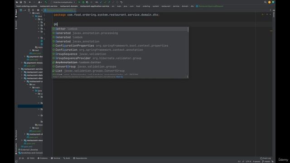290x163 pixels.
Task: Choose Generated javax.annotation completion
Action: (120, 41)
